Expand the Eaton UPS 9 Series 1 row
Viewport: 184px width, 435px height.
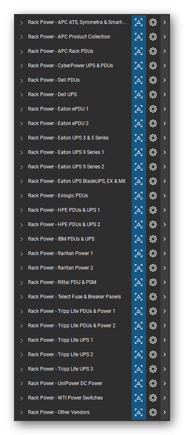click(x=21, y=153)
